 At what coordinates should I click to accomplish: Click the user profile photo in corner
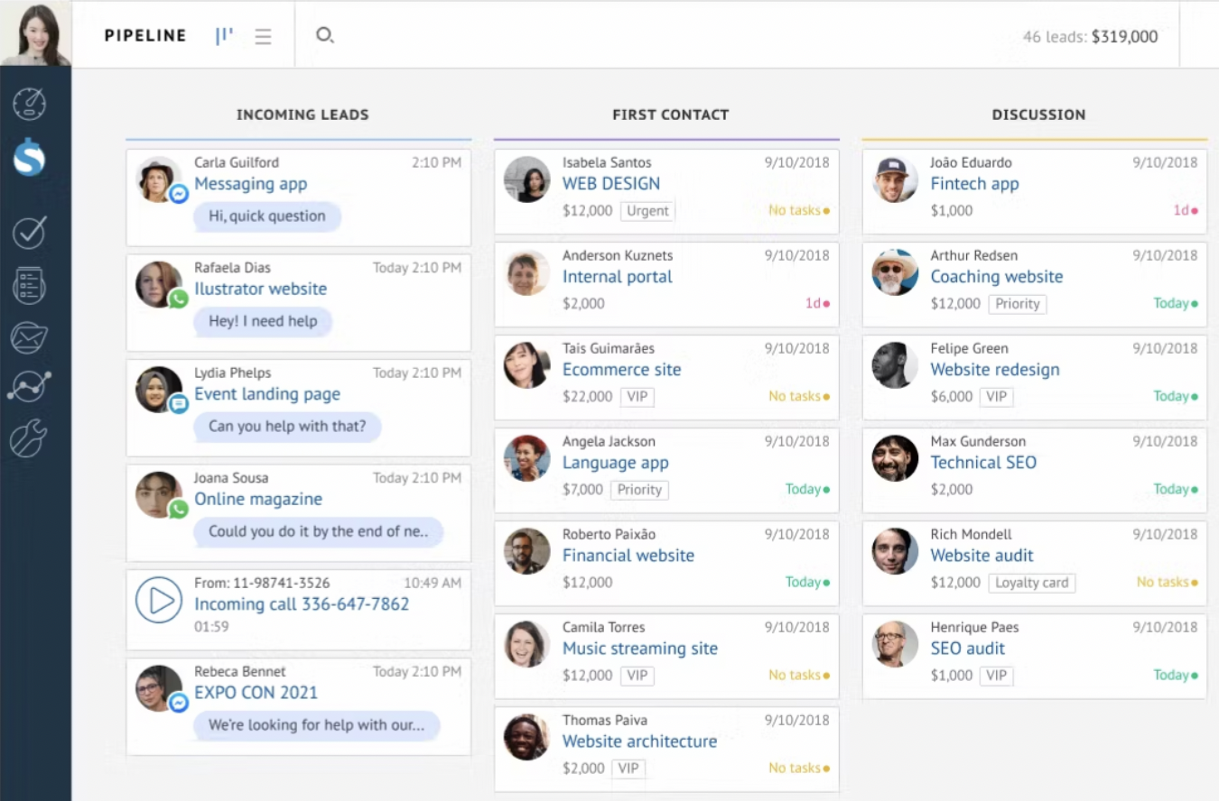pyautogui.click(x=35, y=33)
